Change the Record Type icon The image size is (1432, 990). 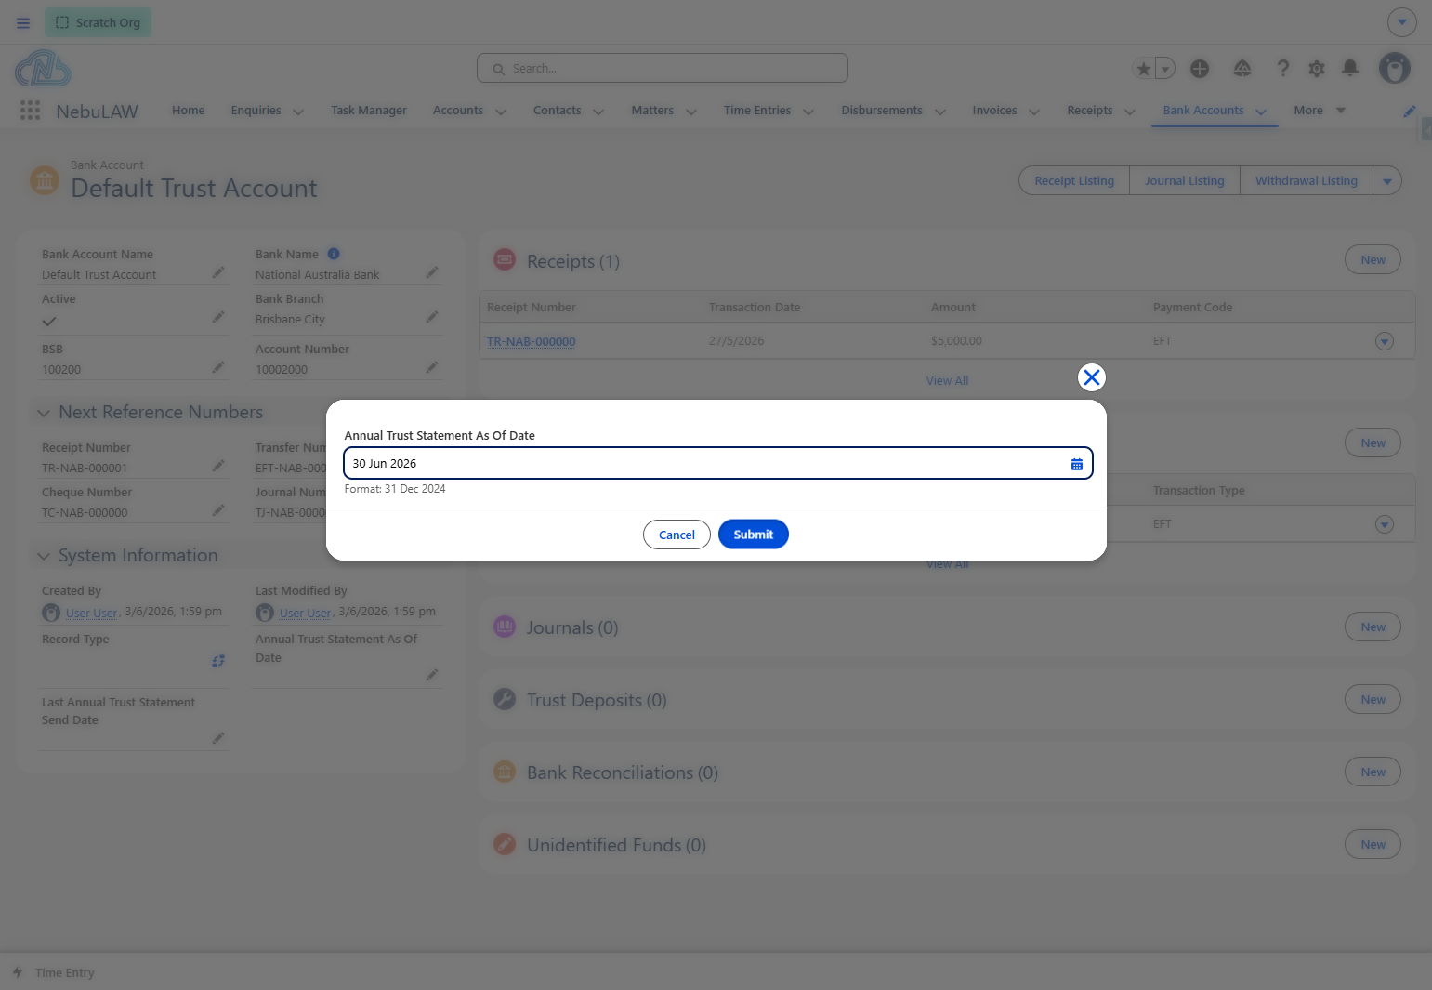[218, 661]
